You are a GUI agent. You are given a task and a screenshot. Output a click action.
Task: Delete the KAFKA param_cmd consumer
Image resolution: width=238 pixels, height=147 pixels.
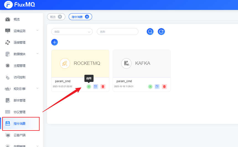pos(164,87)
